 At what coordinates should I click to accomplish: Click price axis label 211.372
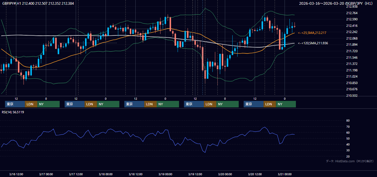pos(352,64)
